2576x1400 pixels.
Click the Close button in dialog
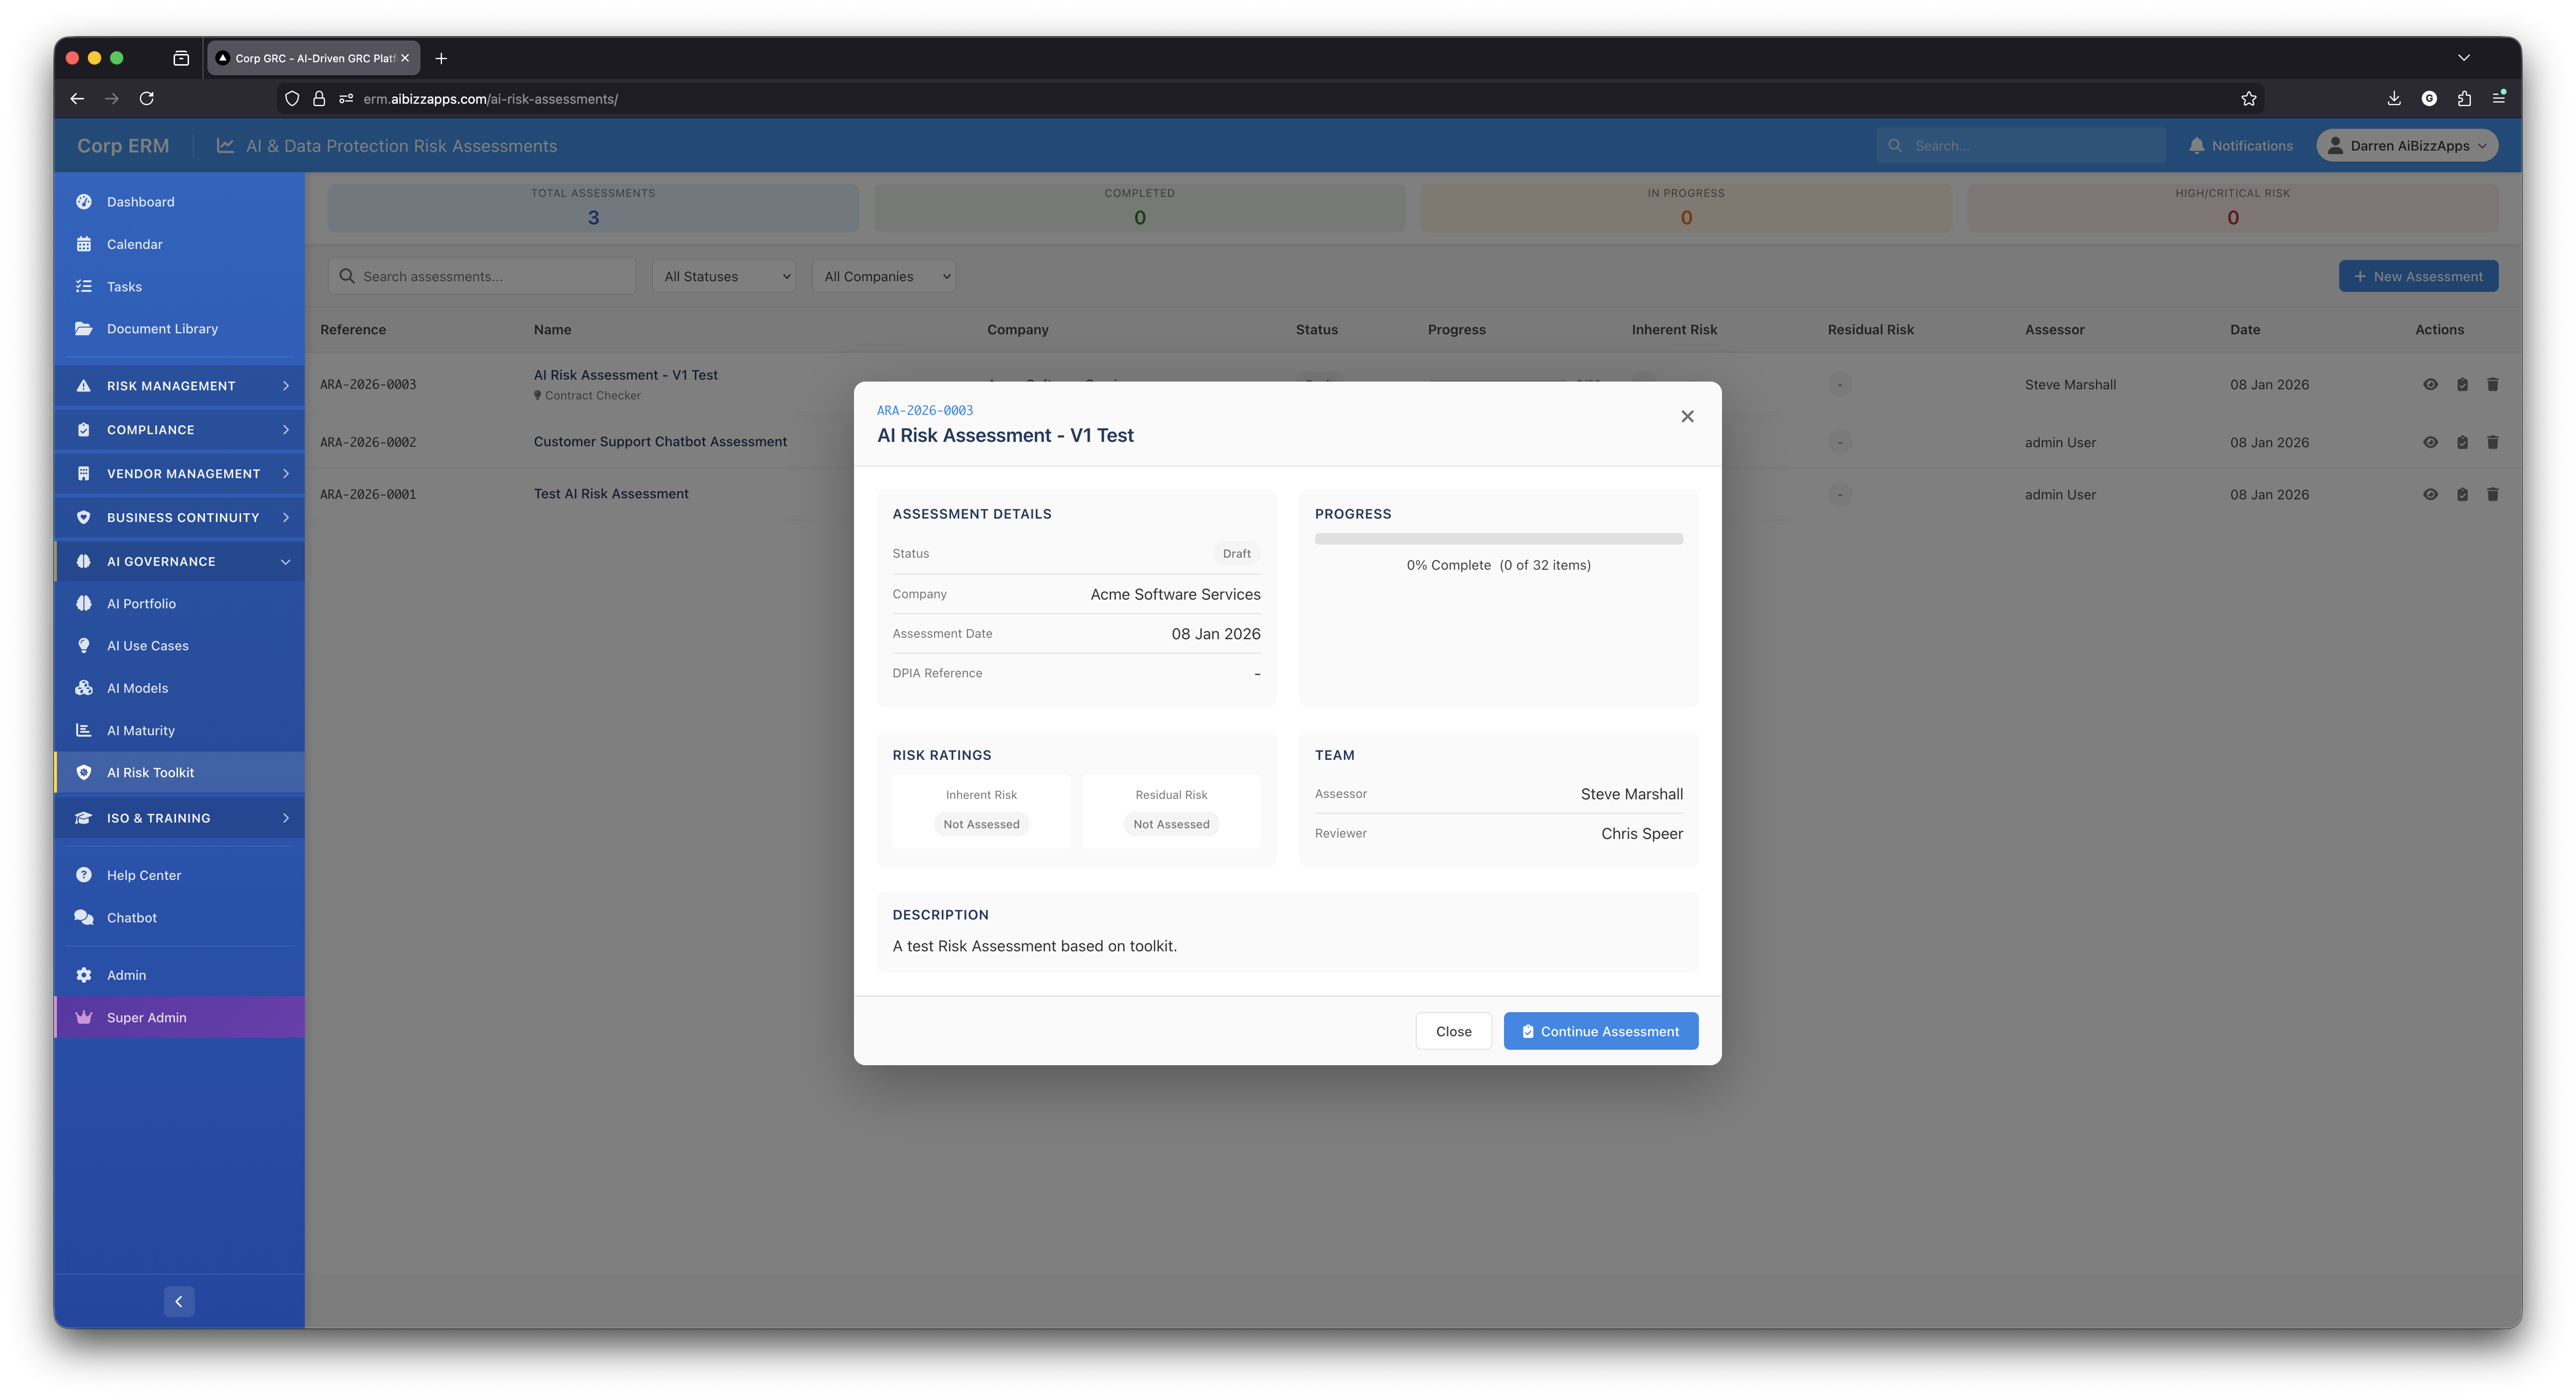(x=1453, y=1031)
